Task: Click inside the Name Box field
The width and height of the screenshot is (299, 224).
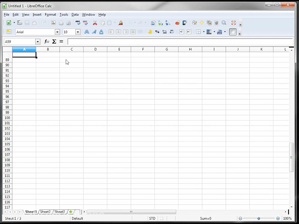Action: click(x=20, y=41)
